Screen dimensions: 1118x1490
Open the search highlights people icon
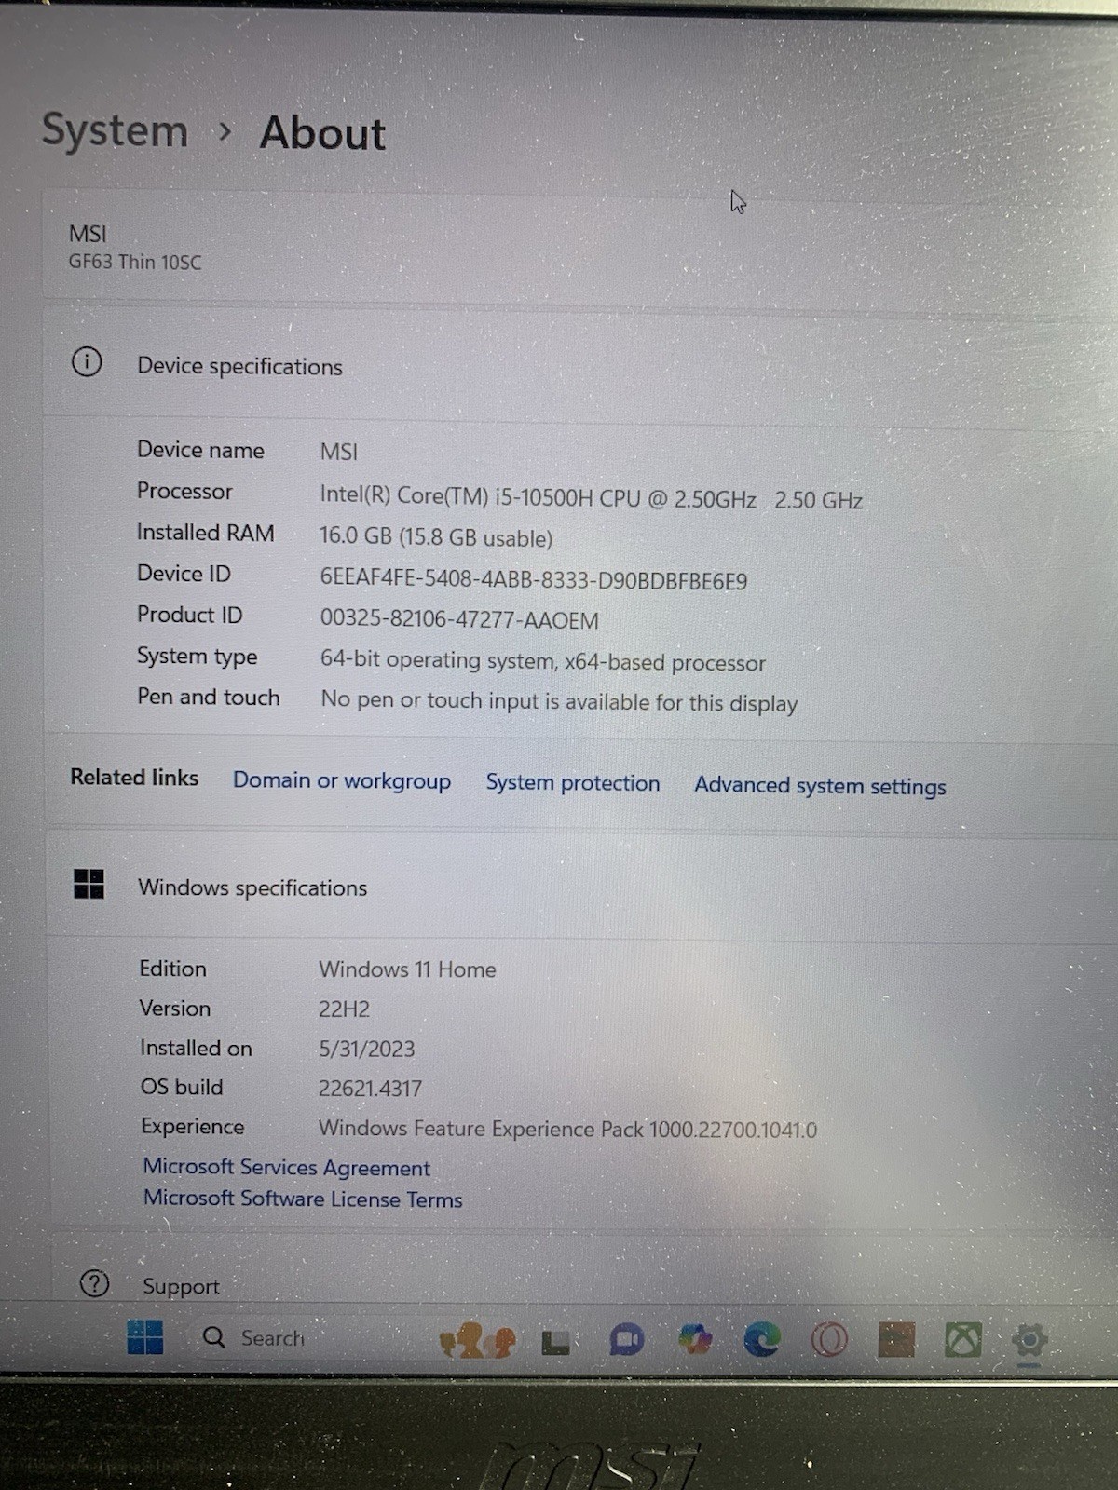coord(477,1340)
